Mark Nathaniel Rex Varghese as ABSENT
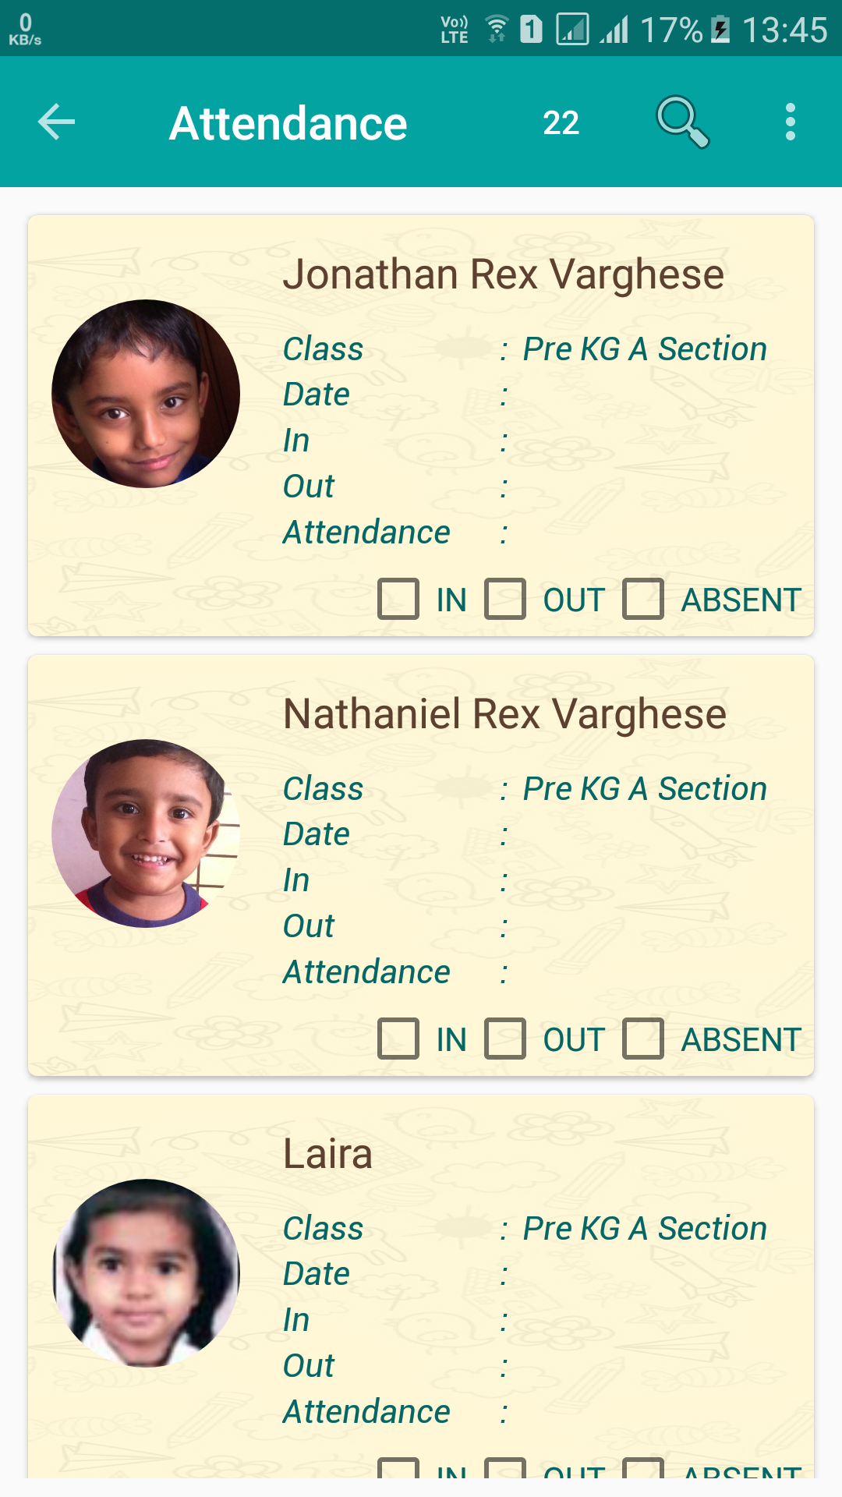 coord(643,1039)
